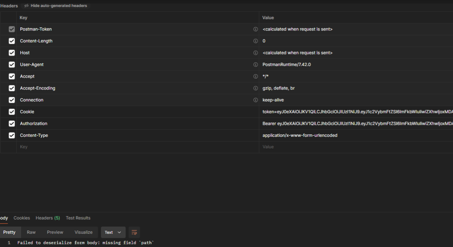Viewport: 453px width, 247px height.
Task: Switch to response Cookies tab
Action: click(22, 218)
